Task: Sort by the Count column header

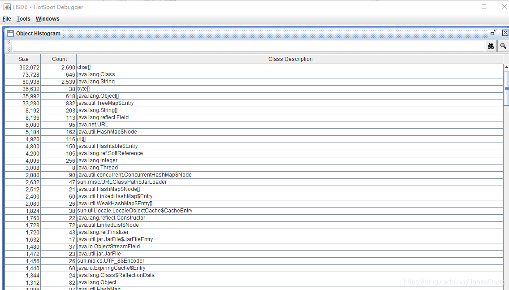Action: 59,59
